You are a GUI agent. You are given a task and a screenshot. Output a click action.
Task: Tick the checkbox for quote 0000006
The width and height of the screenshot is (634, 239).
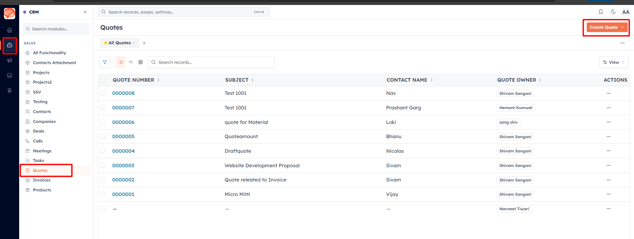pyautogui.click(x=103, y=122)
